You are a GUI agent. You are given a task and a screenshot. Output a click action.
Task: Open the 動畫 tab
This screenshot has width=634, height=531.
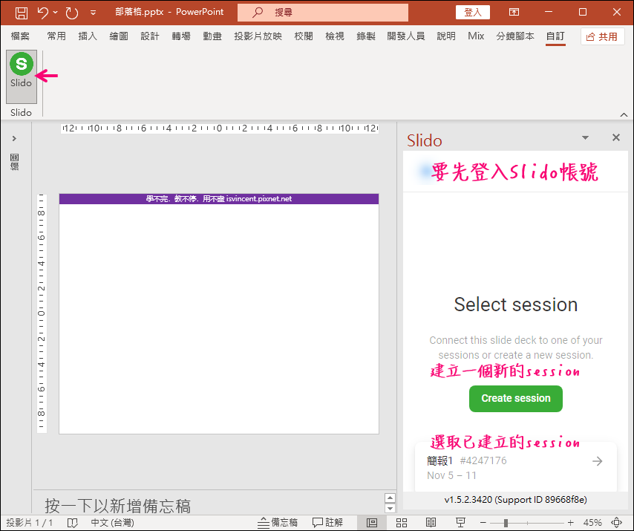pos(212,36)
